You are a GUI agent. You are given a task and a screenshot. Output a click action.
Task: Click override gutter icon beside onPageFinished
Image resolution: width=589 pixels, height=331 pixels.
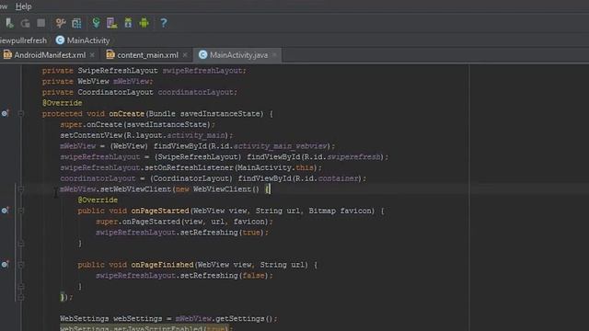click(5, 265)
